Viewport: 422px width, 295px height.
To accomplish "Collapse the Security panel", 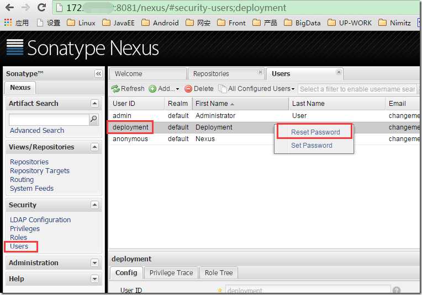I will pos(94,205).
